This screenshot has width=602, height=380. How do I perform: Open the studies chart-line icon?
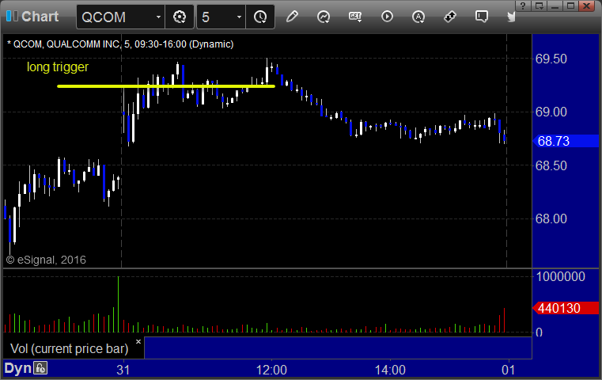click(324, 17)
